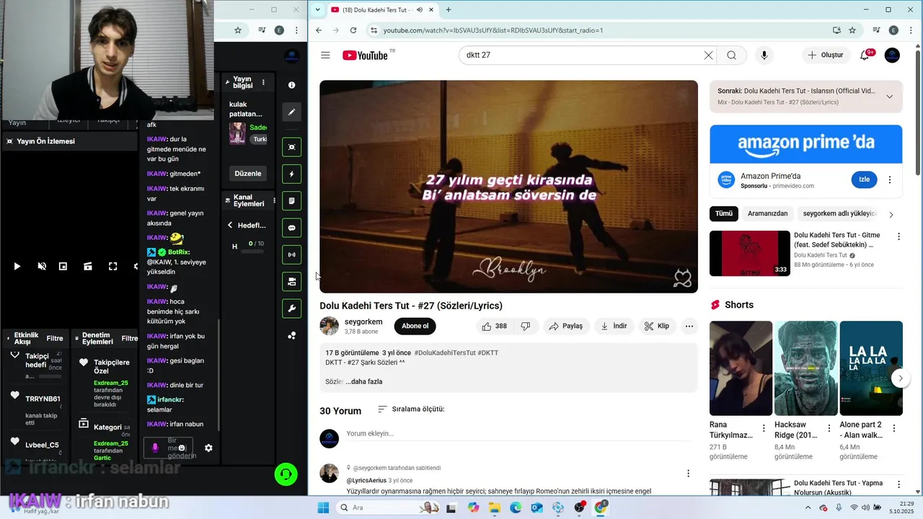The image size is (923, 519).
Task: Open YouTube notifications bell
Action: [x=865, y=56]
